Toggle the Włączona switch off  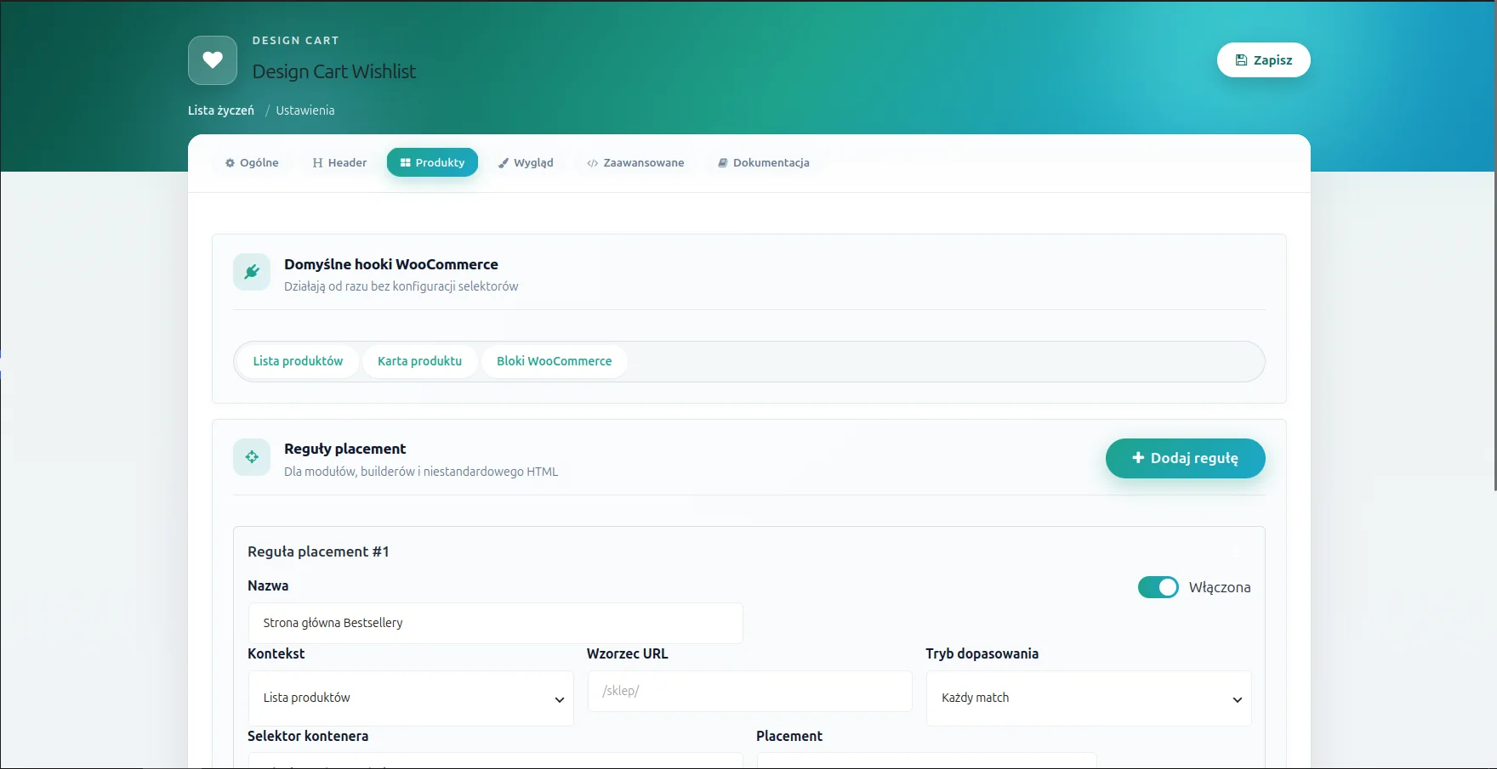tap(1158, 587)
